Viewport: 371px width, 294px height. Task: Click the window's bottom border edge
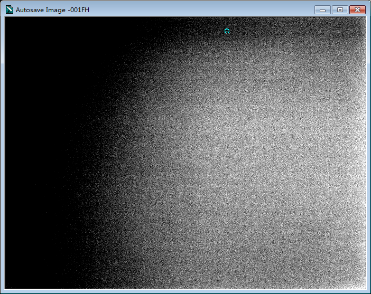point(185,291)
